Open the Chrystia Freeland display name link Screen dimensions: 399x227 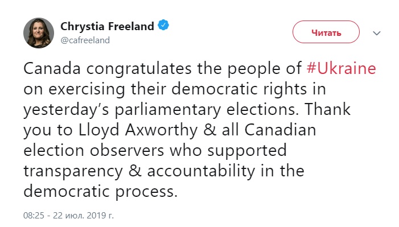(x=107, y=26)
